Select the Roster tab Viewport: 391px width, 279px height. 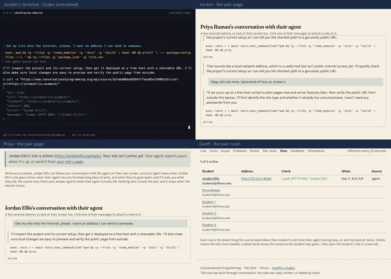[254, 151]
